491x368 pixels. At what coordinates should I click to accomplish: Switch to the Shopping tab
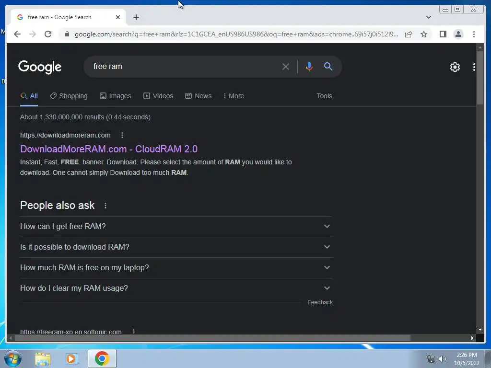69,96
